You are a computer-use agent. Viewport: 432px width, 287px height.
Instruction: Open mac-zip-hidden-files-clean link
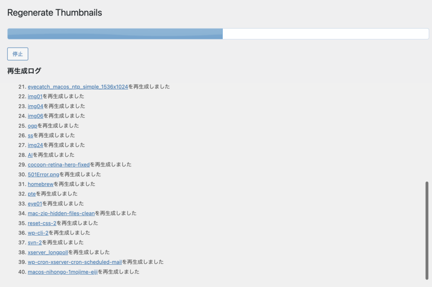61,213
